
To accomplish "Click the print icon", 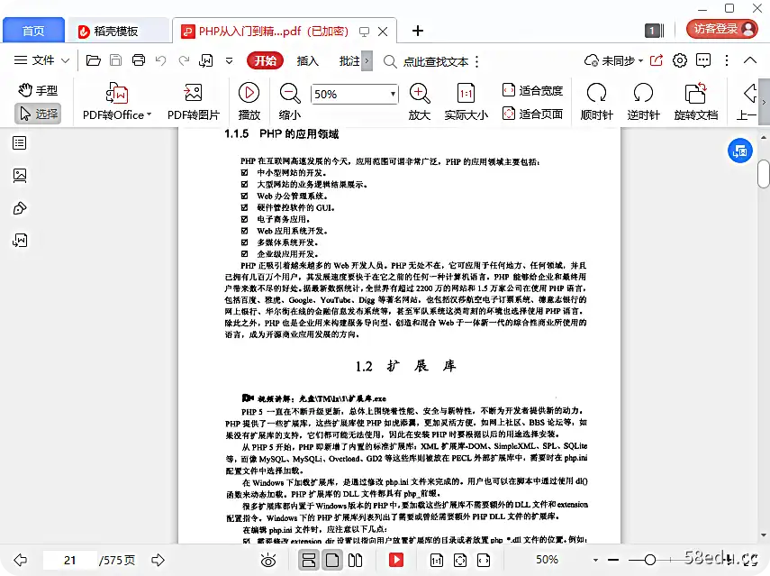I will pyautogui.click(x=139, y=60).
